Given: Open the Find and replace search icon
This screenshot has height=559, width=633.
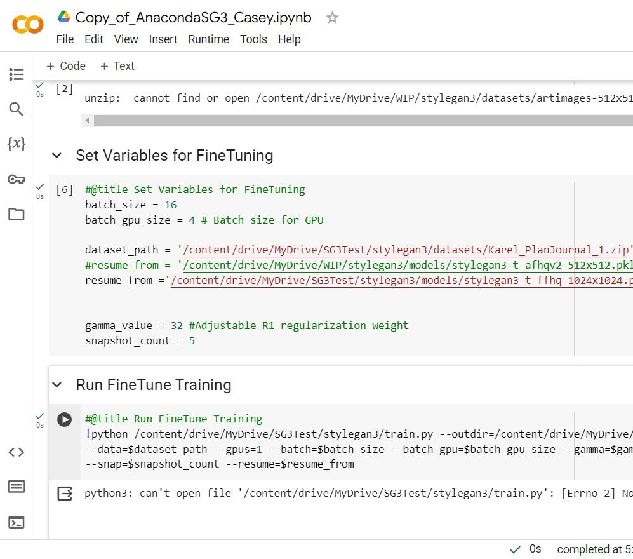Looking at the screenshot, I should pos(16,109).
